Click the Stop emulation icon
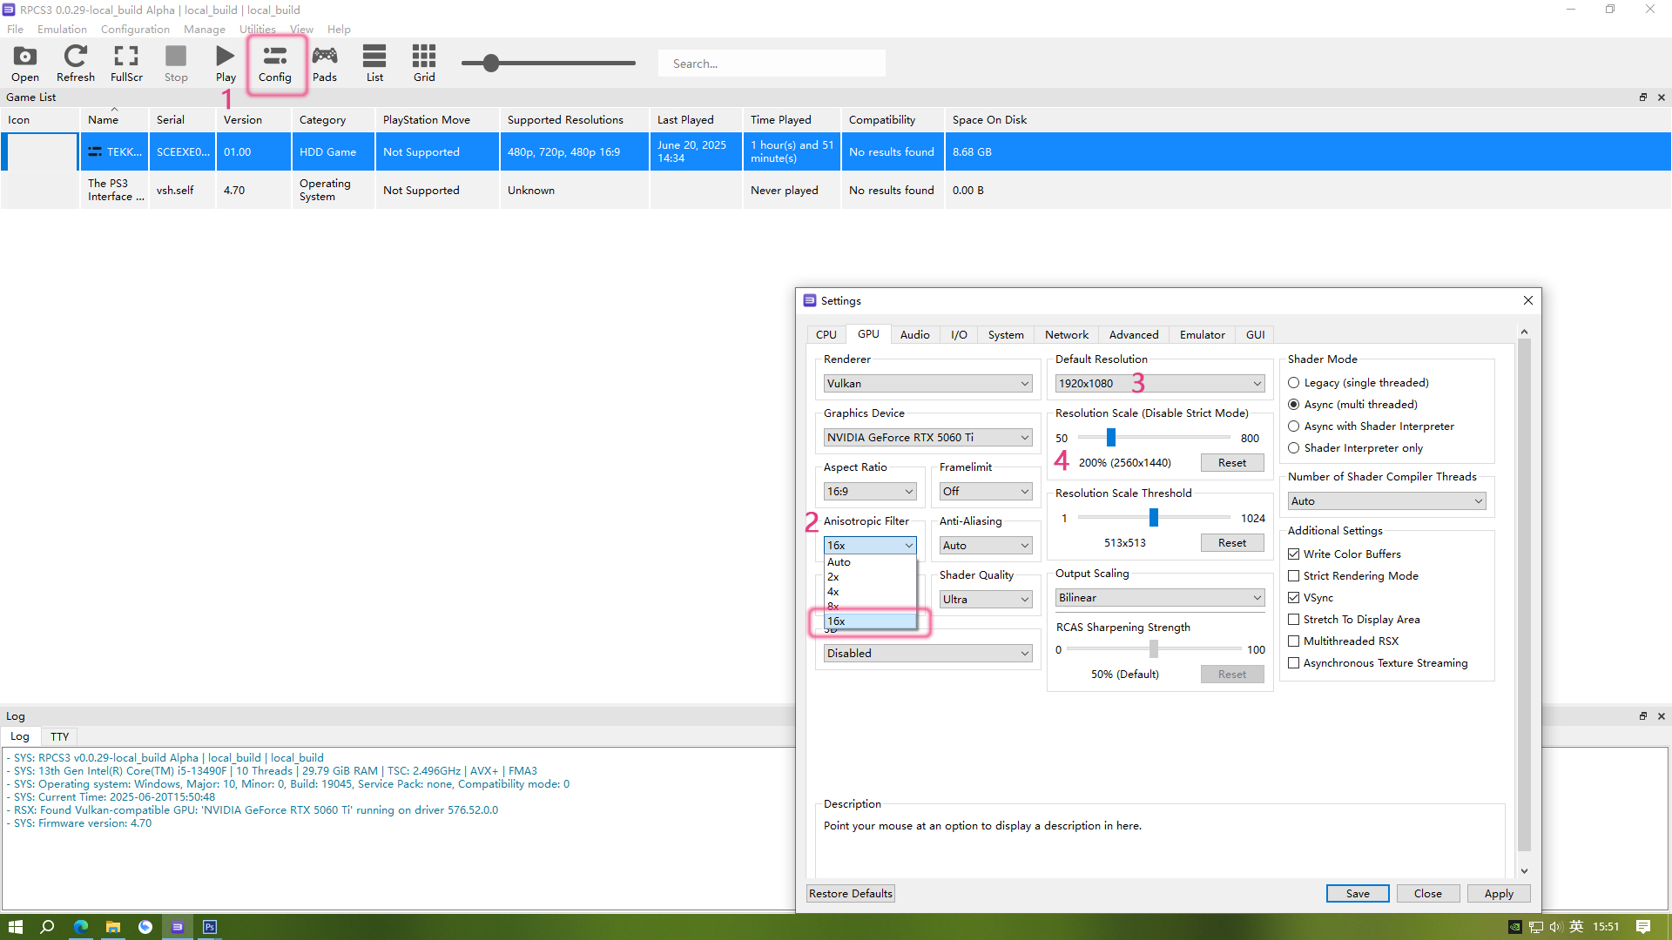This screenshot has width=1672, height=940. click(x=176, y=64)
